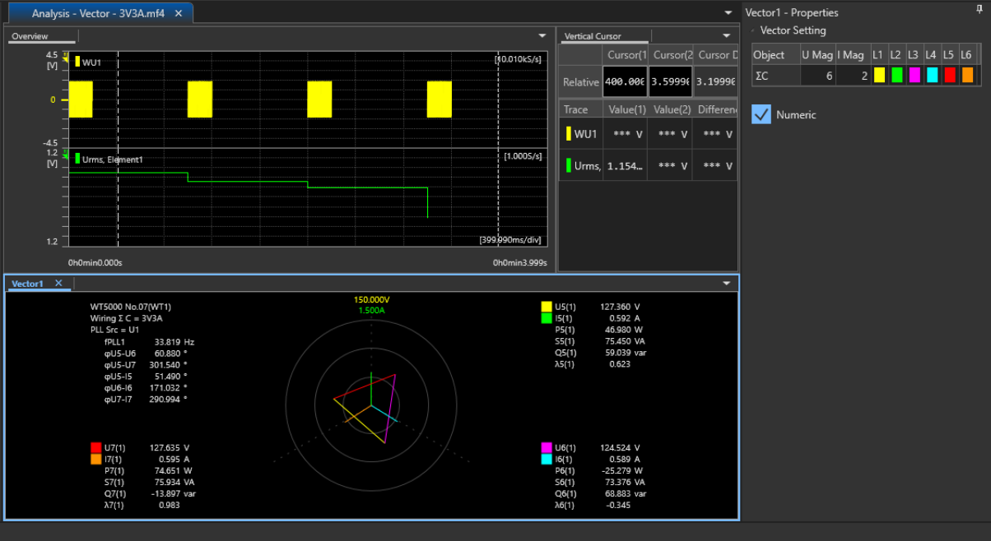Change the L1 yellow color swatch
Viewport: 991px width, 541px height.
(x=879, y=75)
